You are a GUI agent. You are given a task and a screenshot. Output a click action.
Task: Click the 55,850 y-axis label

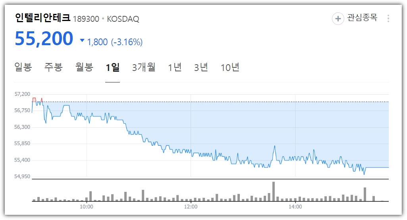22,143
